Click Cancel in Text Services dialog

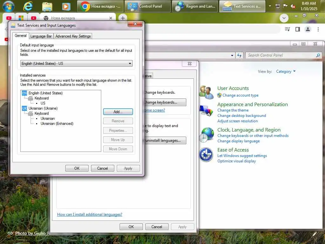[x=103, y=168]
